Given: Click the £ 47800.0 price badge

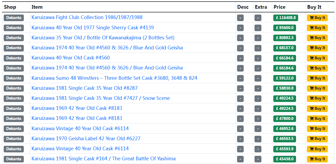Looking at the screenshot, I should pyautogui.click(x=284, y=119).
